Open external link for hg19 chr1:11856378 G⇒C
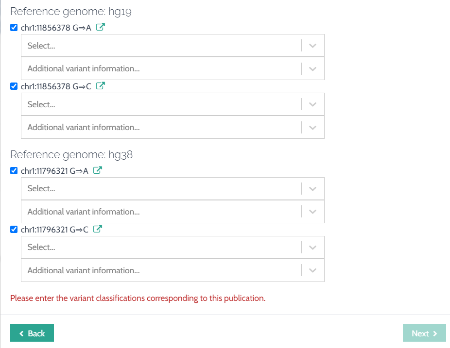 click(x=101, y=86)
